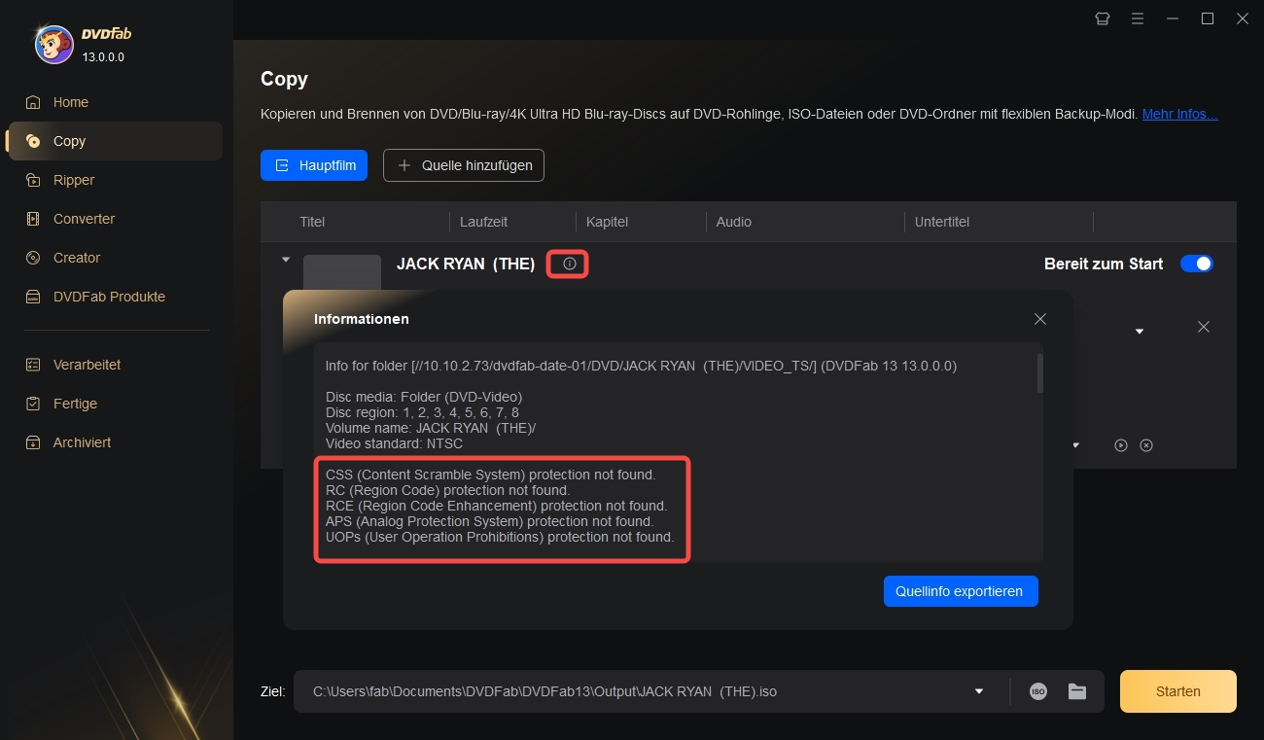Screen dimensions: 1264x740
Task: Close the Informationen dialog
Action: point(1040,319)
